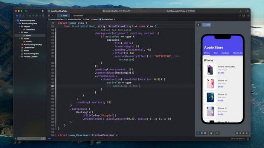This screenshot has height=148, width=264.
Task: Toggle the navigator sidebar panel
Action: [26, 11]
